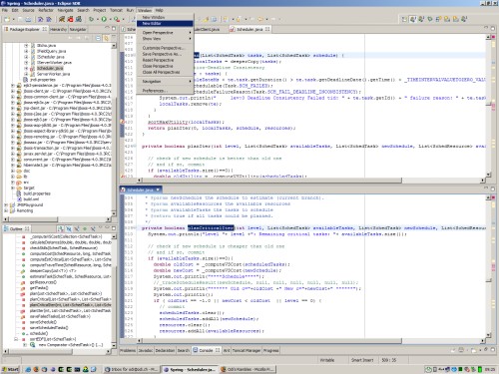Click the New wizard toolbar icon
The image size is (499, 374).
(6, 20)
